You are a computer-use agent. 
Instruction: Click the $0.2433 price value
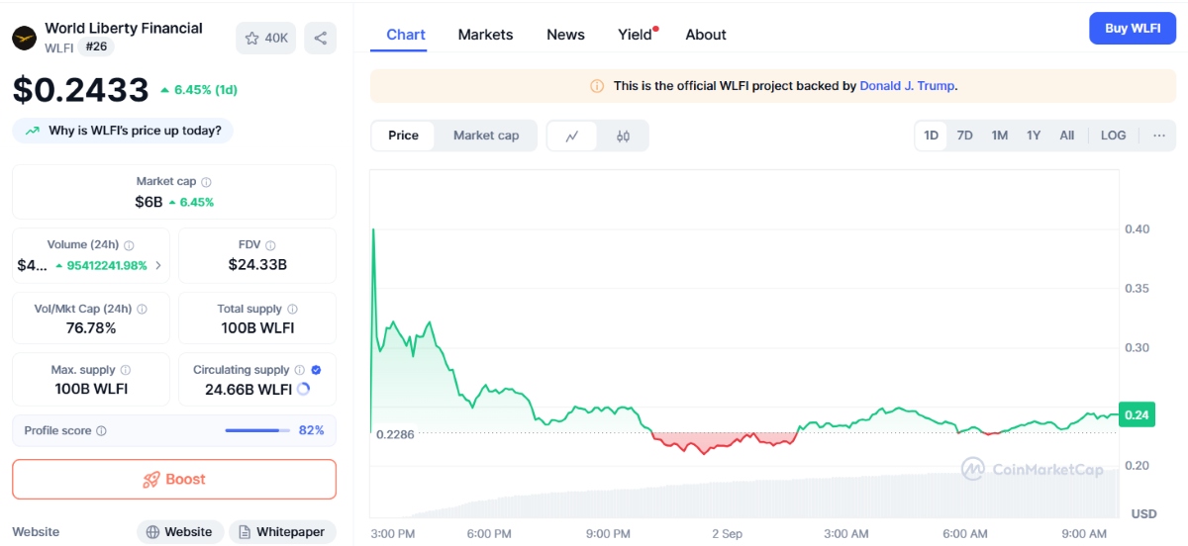[80, 90]
